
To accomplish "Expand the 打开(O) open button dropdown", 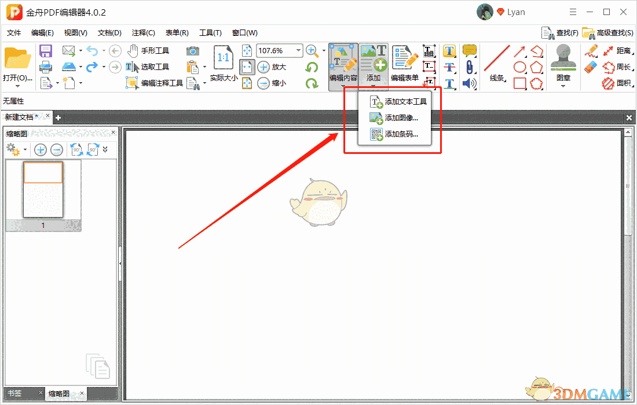I will [18, 86].
